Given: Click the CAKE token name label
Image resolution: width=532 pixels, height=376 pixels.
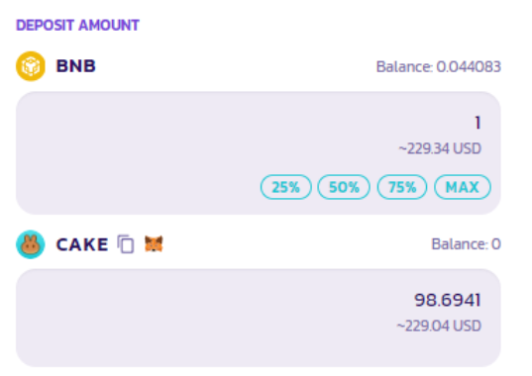Looking at the screenshot, I should tap(82, 244).
